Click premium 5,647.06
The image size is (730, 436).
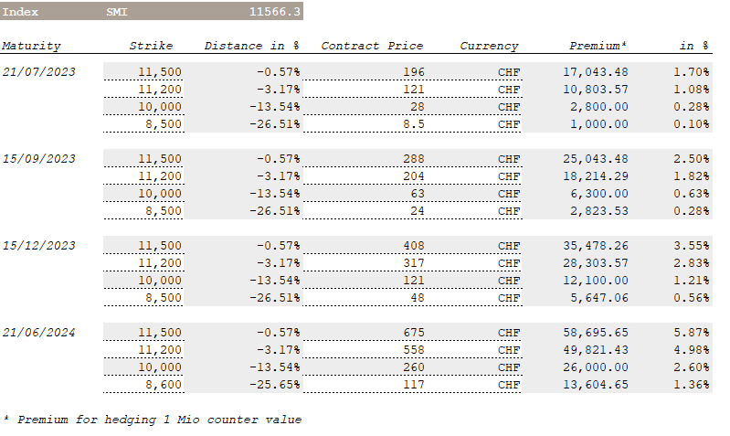click(x=599, y=298)
